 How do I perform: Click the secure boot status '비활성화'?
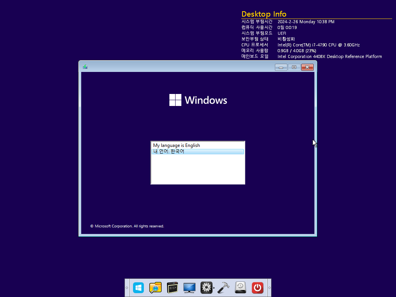click(x=286, y=39)
